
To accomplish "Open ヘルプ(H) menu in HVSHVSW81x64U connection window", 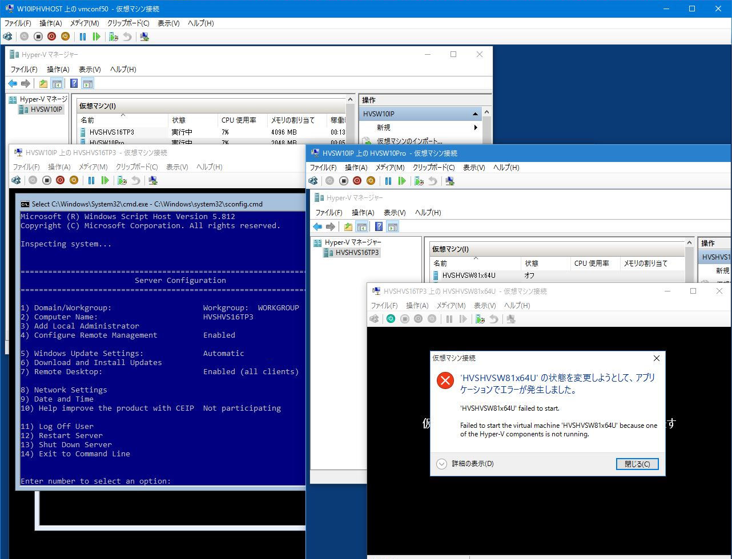I will tap(517, 306).
